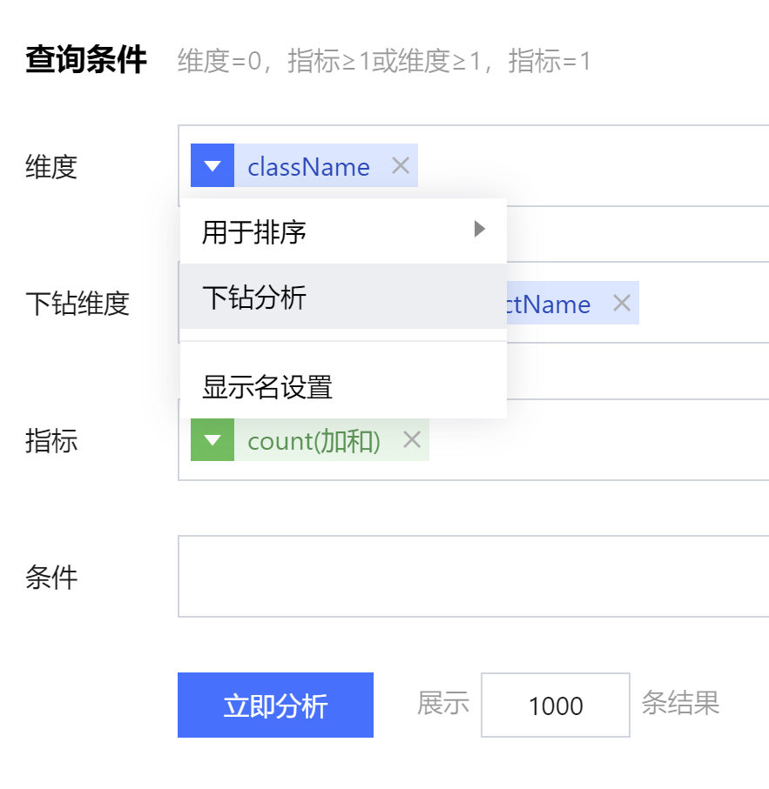Remove the count(加和) metric tag
Image resolution: width=769 pixels, height=789 pixels.
tap(412, 440)
